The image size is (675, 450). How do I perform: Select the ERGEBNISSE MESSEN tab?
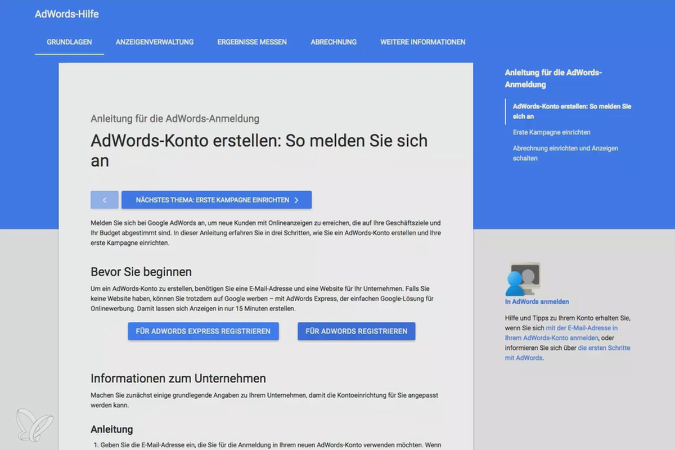252,42
